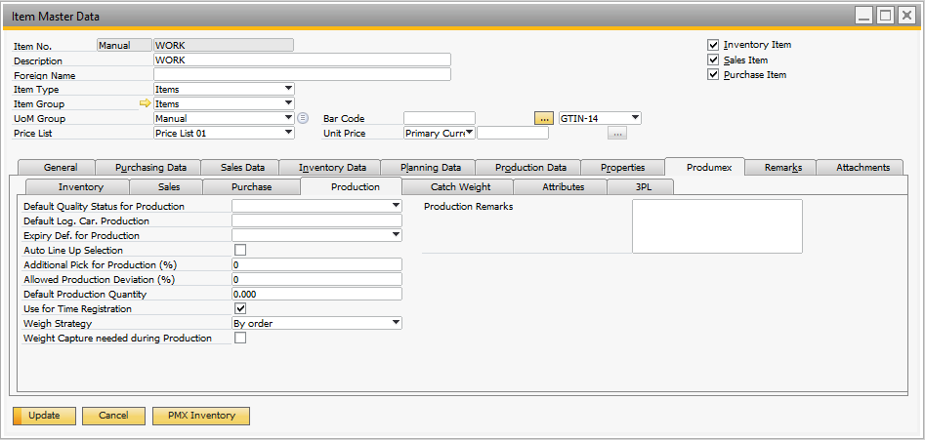Open the GTIN-14 barcode type dropdown
This screenshot has height=440, width=925.
click(x=635, y=118)
